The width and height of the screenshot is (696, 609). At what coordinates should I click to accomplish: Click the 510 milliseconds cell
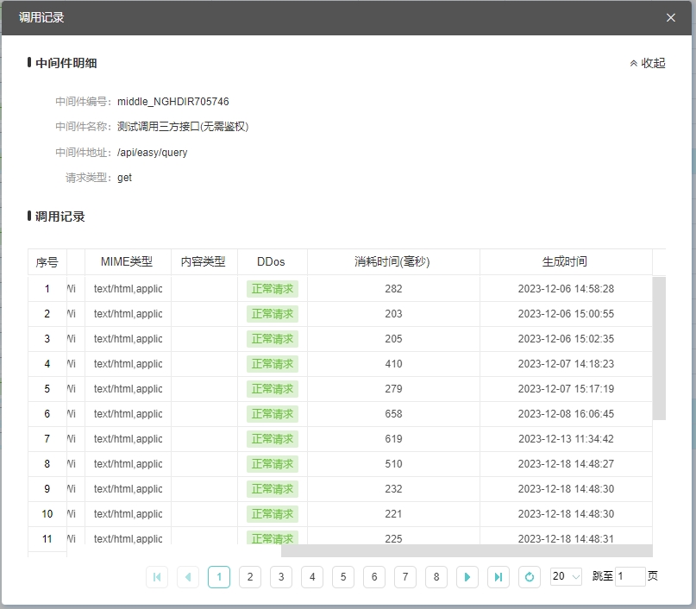[x=393, y=464]
